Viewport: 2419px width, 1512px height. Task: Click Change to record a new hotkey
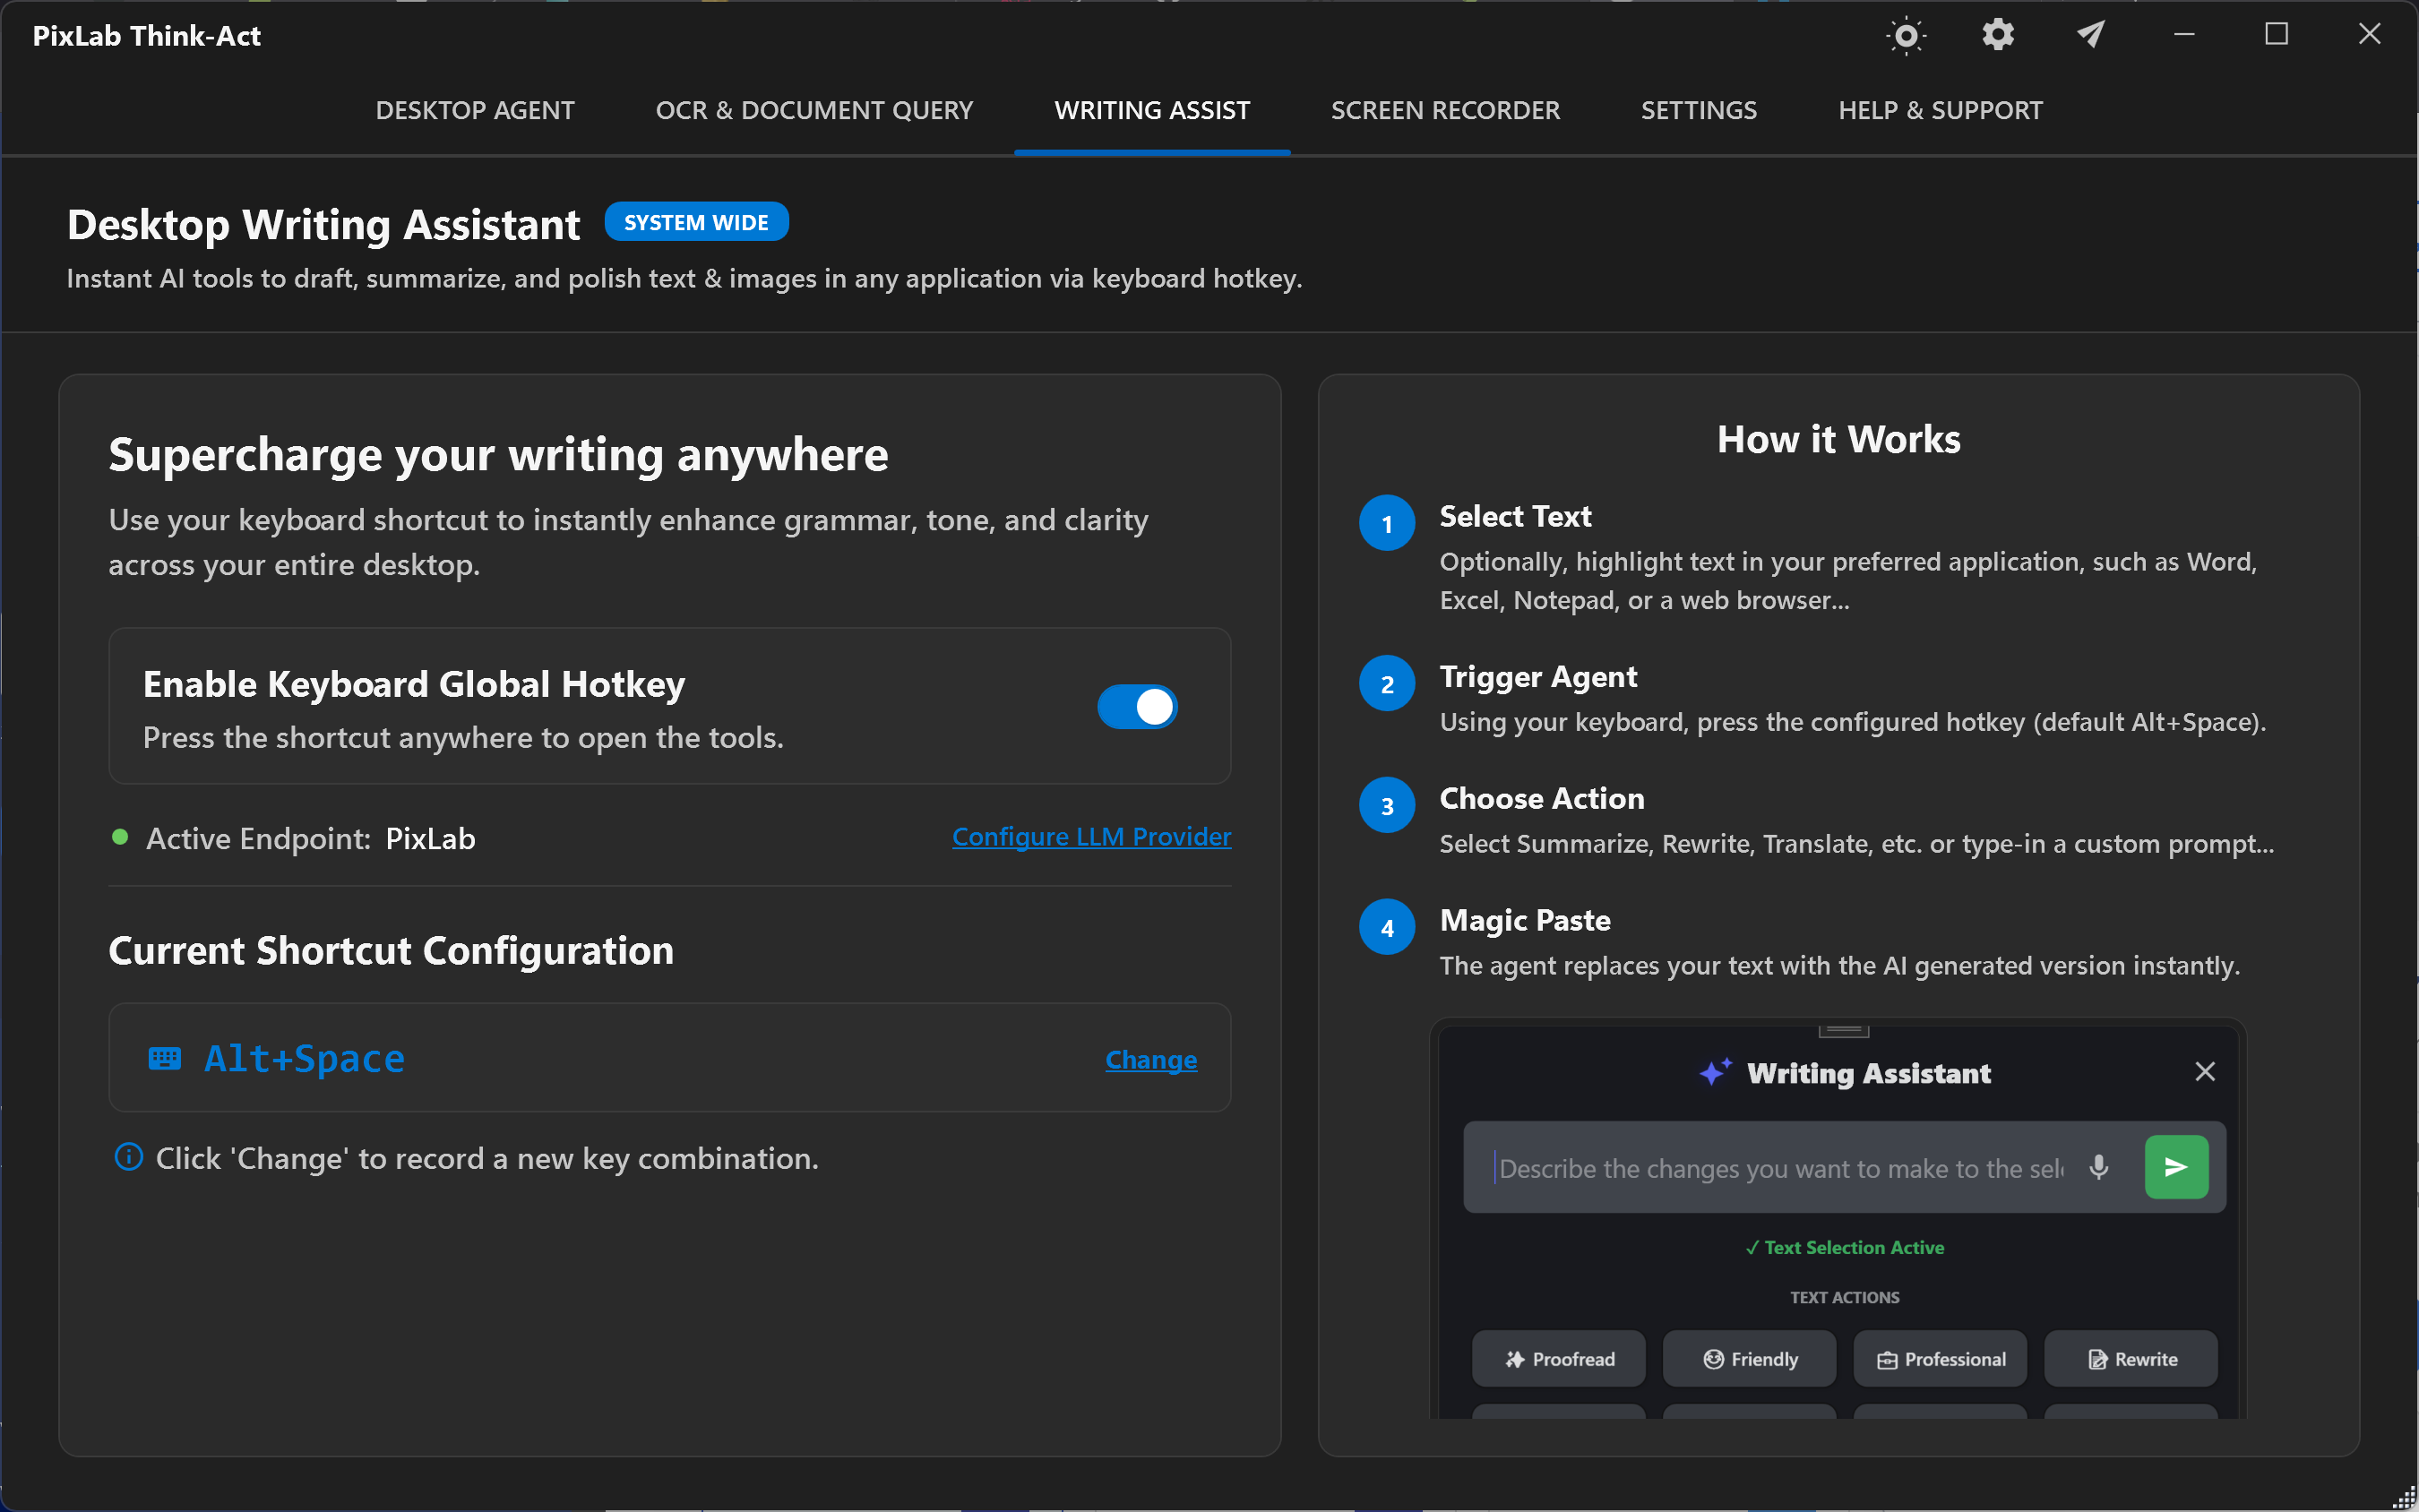click(x=1151, y=1059)
